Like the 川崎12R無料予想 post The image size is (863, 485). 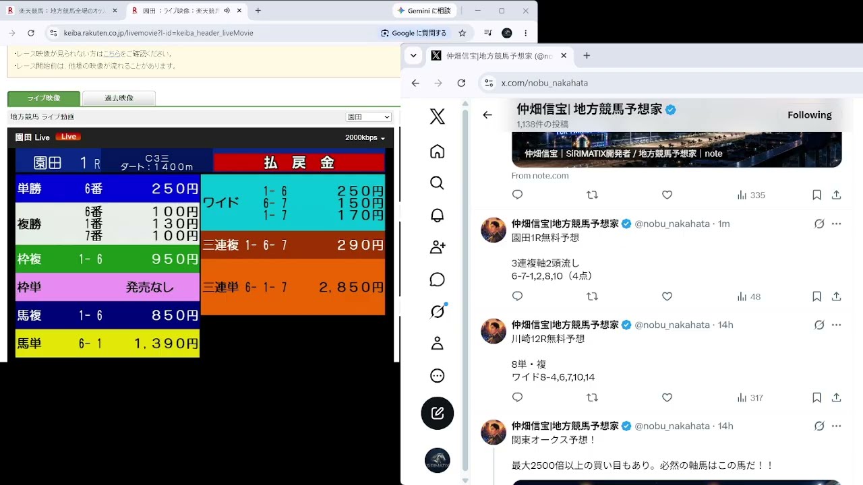click(667, 397)
